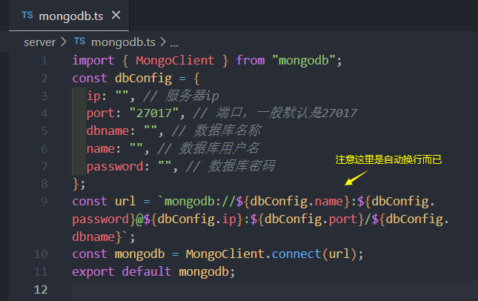Open the server breadcrumb folder

39,42
